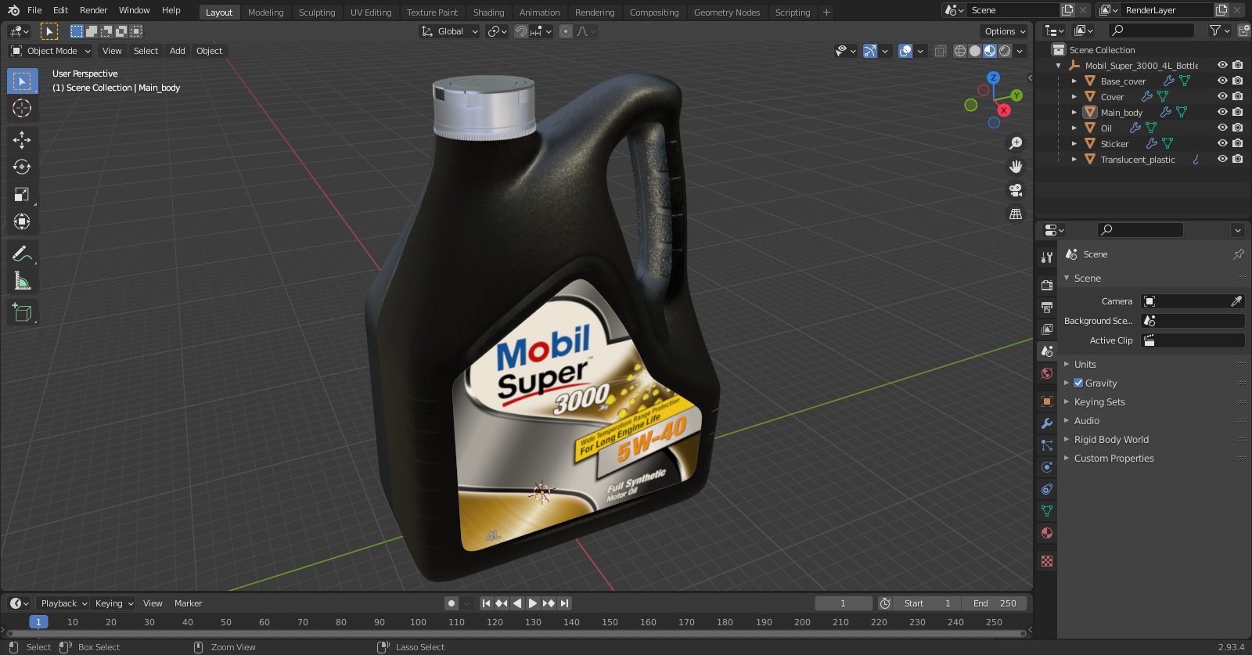Select the Add Cube tool

pyautogui.click(x=22, y=312)
